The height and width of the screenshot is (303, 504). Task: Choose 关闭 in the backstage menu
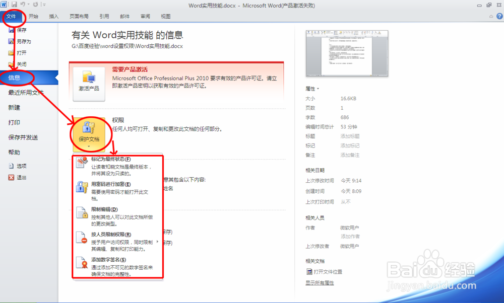18,64
